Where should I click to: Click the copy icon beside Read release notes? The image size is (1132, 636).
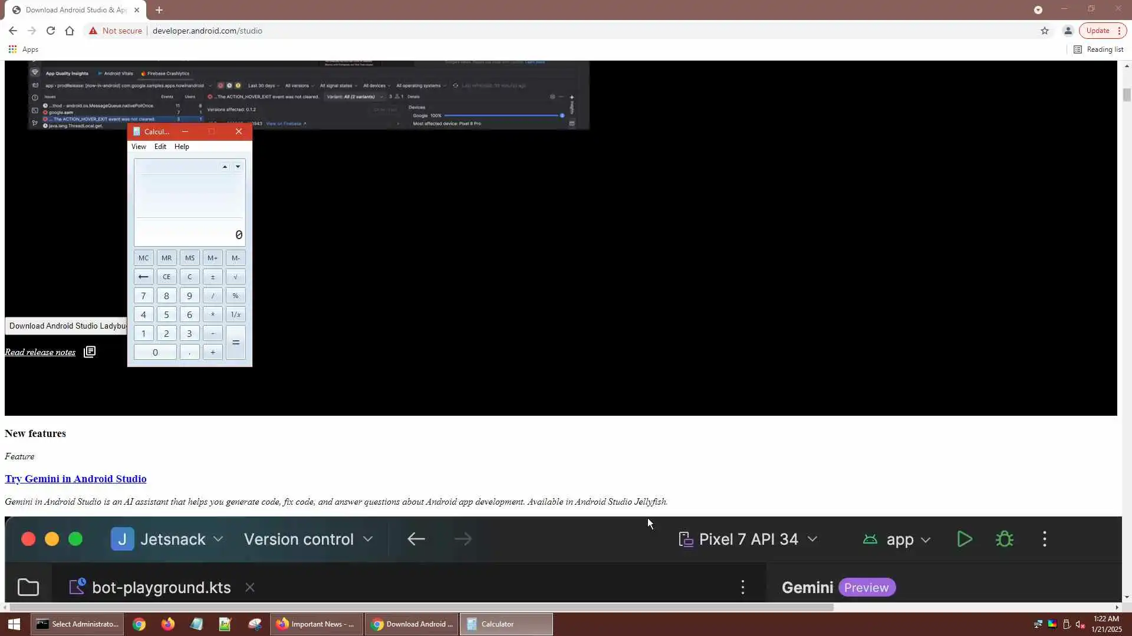[90, 352]
